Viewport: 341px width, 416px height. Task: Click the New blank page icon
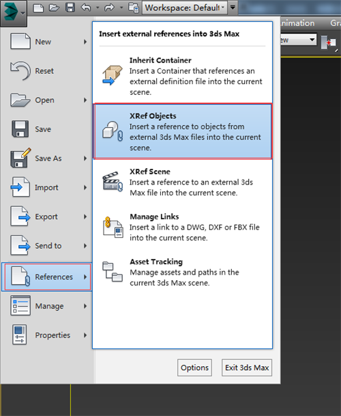[20, 41]
